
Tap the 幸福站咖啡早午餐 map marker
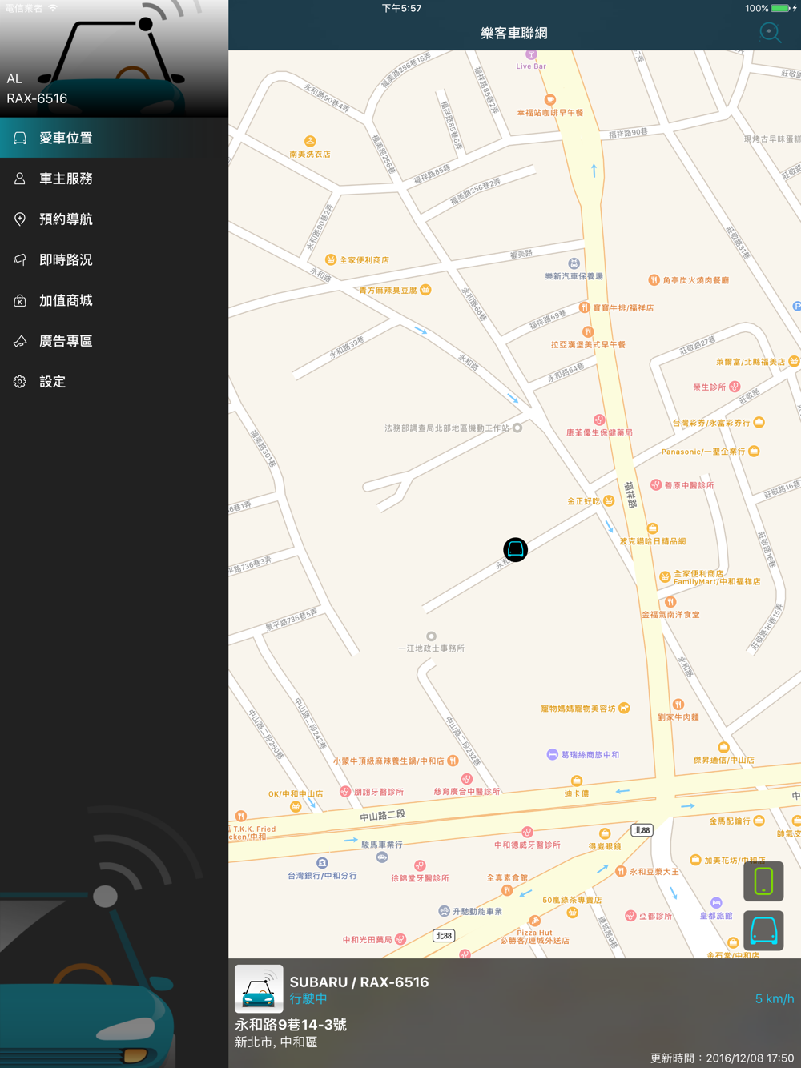[x=549, y=100]
